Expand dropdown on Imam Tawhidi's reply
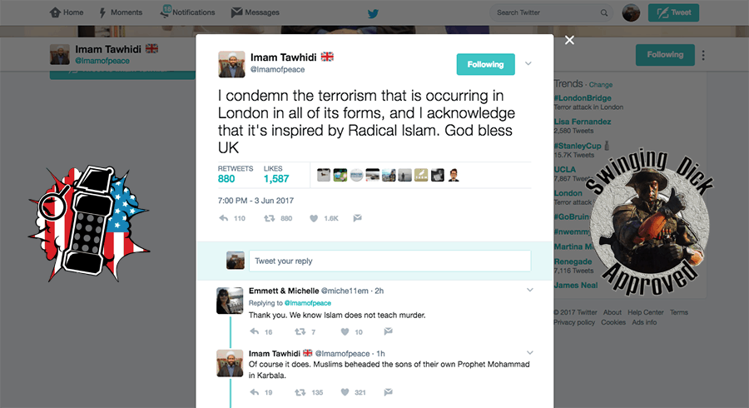This screenshot has height=408, width=749. pos(530,352)
